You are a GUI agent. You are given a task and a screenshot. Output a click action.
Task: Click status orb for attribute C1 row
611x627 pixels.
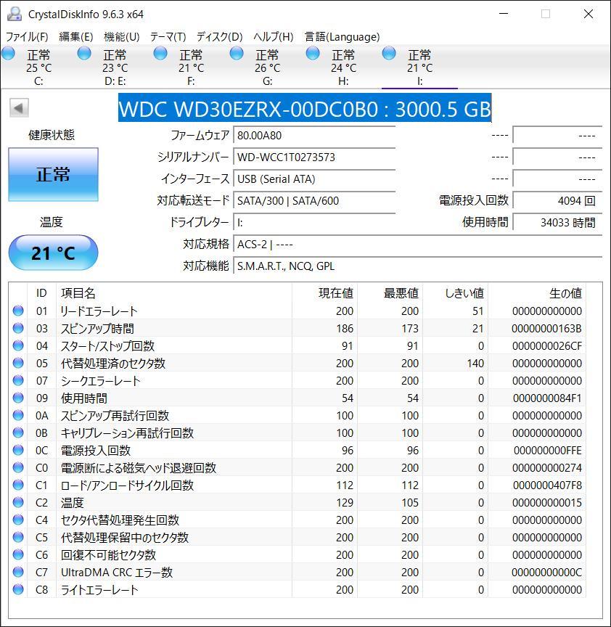point(18,485)
